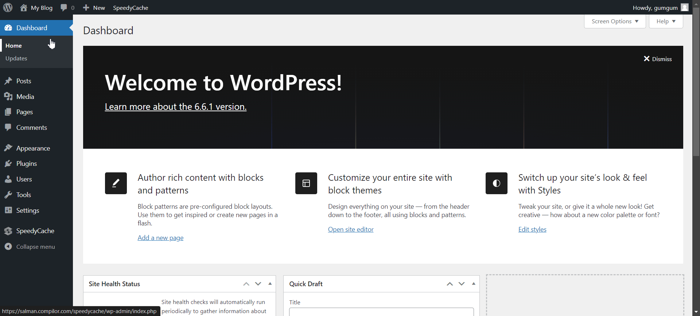Screen dimensions: 700x316
Task: Click the WordPress logo in the admin bar
Action: coord(8,7)
